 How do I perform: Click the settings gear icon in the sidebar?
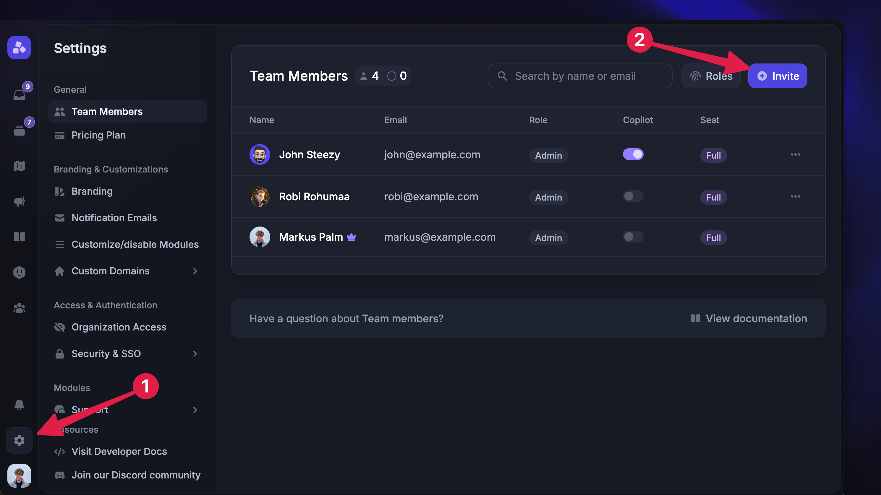(x=19, y=440)
